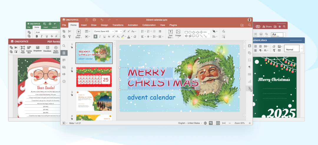Screen dimensions: 318x145
Task: Click Combo Box tool in PDF forms window
Action: pos(29,50)
